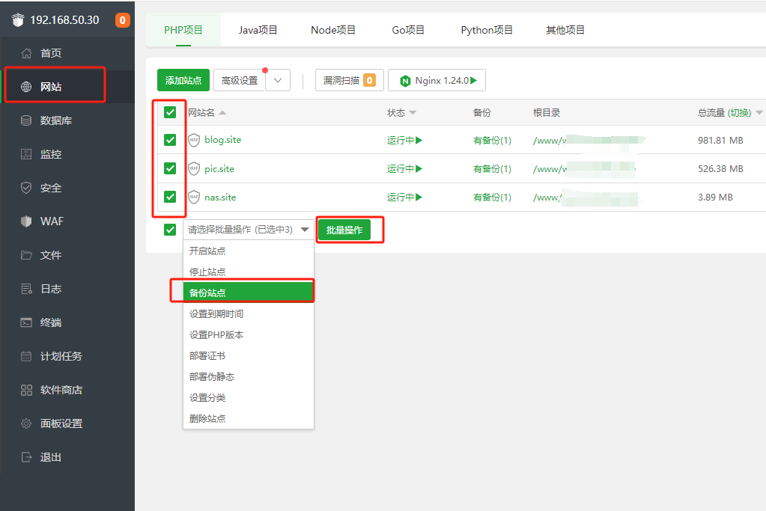Viewport: 766px width, 511px height.
Task: Expand the 高级设置 dropdown arrow
Action: 278,81
